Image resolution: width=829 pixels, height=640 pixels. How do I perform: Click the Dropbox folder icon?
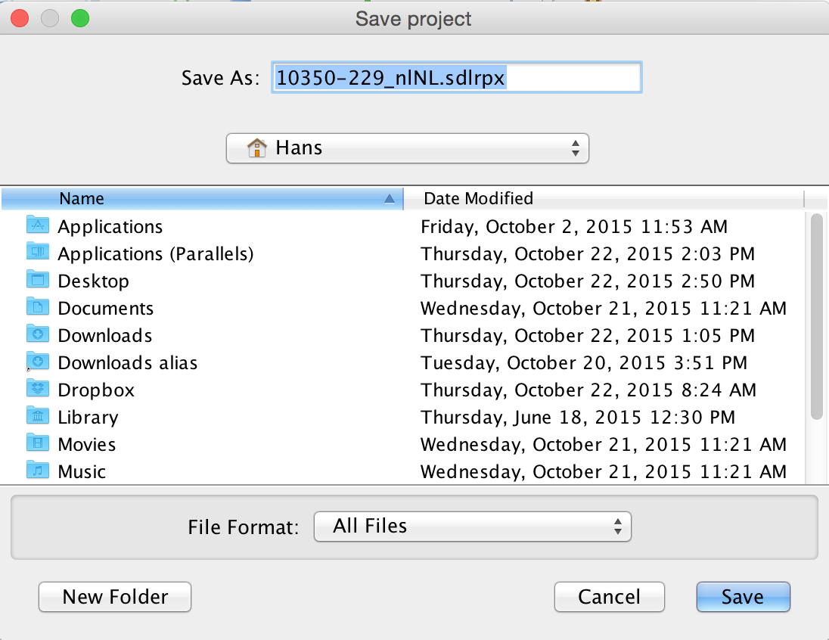pos(37,389)
